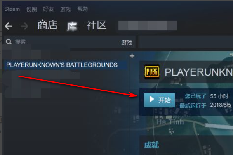The image size is (233, 155).
Task: Open the 帮助 menu
Action: point(82,9)
